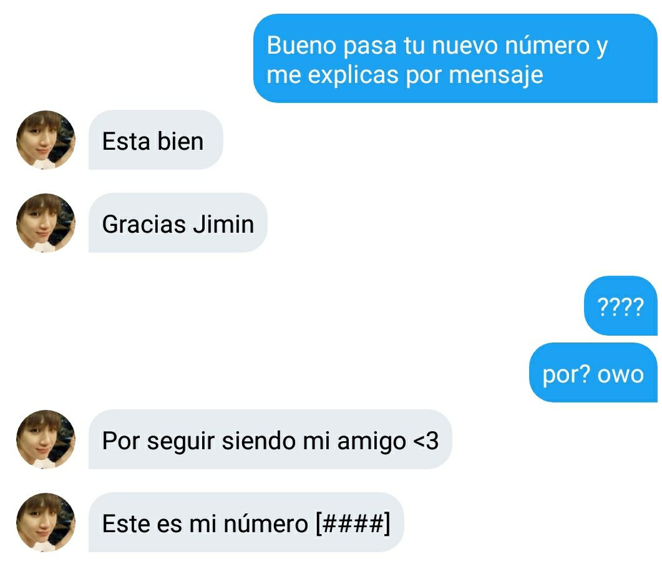Viewport: 662px width, 574px height.
Task: Click the '[####]' number placeholder text
Action: tap(353, 524)
